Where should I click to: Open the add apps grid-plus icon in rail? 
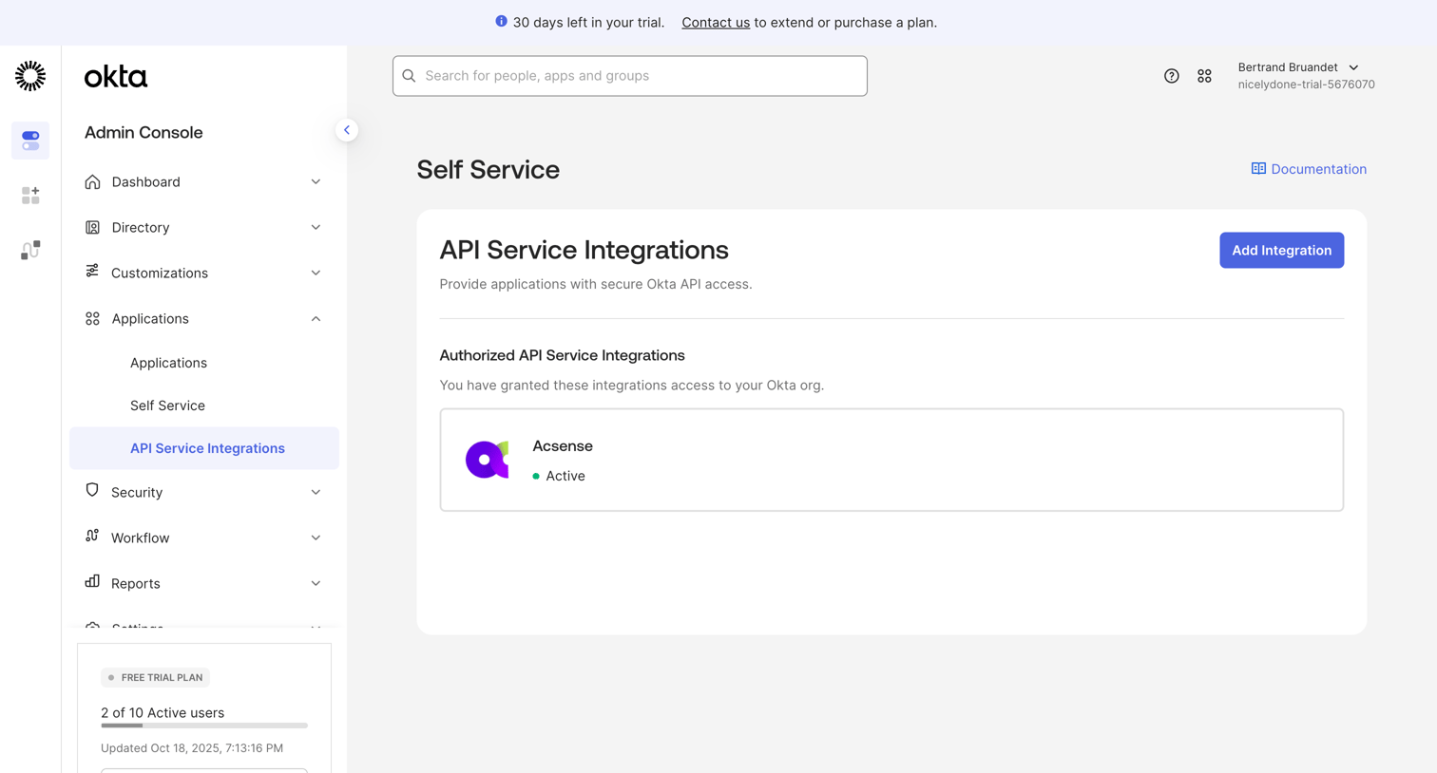tap(30, 196)
